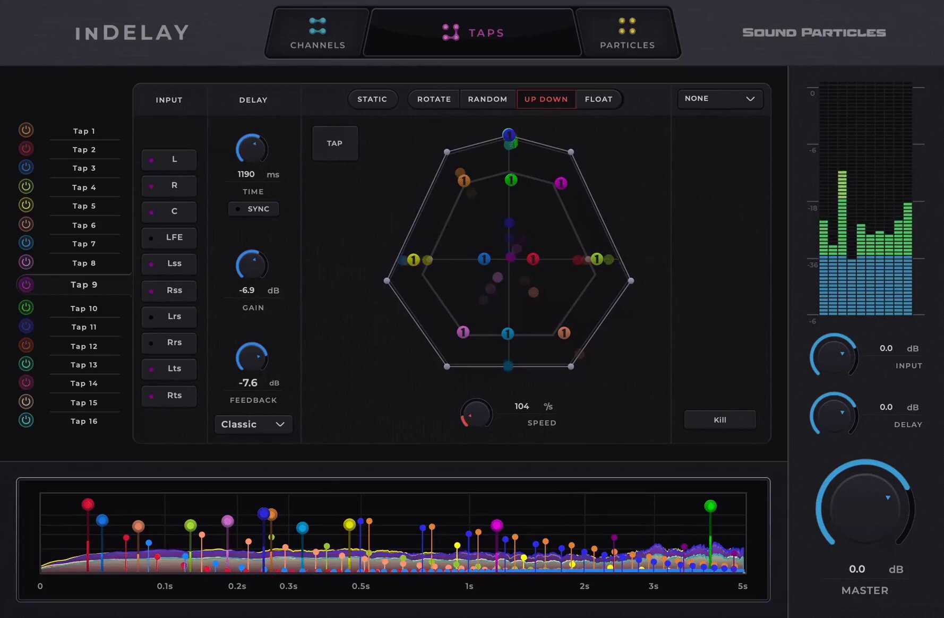
Task: Open the Classic delay mode dropdown
Action: (x=253, y=424)
